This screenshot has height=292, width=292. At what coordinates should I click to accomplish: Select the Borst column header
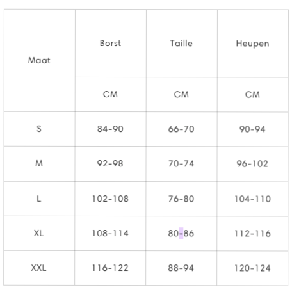coord(110,43)
